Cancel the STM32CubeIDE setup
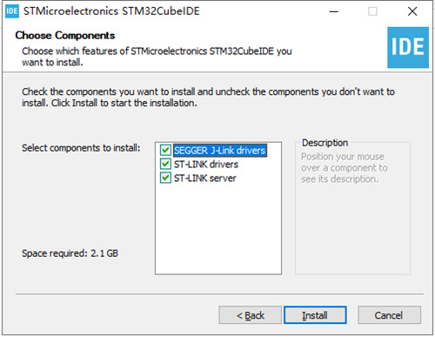Image resolution: width=435 pixels, height=337 pixels. (x=389, y=315)
